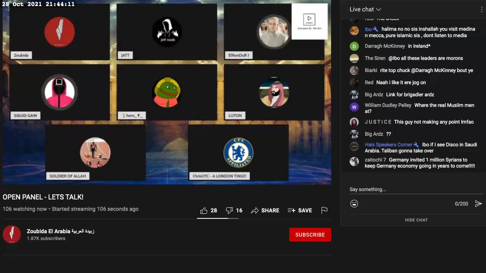Click Hals Speakers Corner chat avatar
This screenshot has width=486, height=273.
[x=354, y=146]
